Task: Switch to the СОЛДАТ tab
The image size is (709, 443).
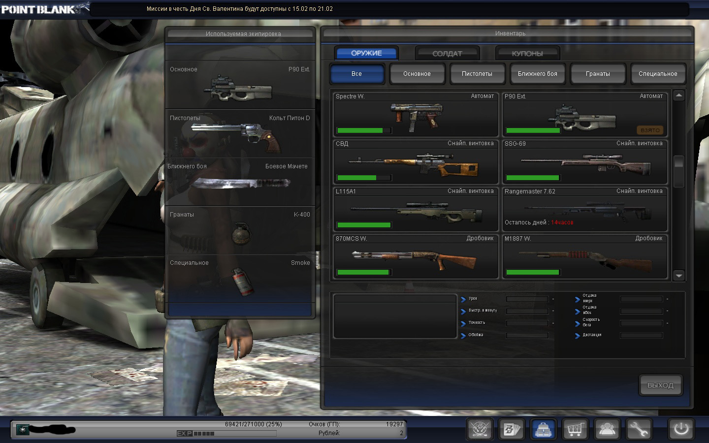Action: click(447, 53)
